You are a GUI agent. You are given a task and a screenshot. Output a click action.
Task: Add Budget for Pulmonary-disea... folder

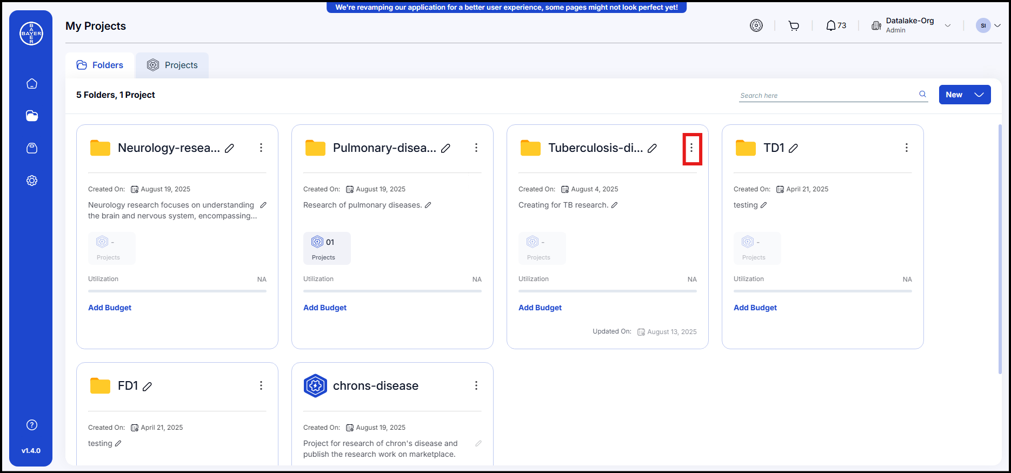[325, 308]
